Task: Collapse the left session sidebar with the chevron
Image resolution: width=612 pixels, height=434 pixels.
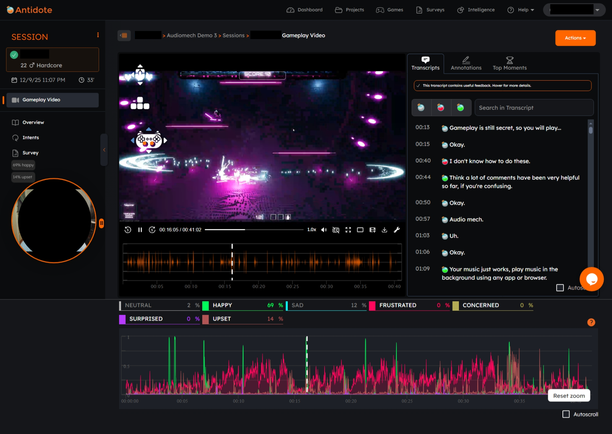Action: point(104,150)
